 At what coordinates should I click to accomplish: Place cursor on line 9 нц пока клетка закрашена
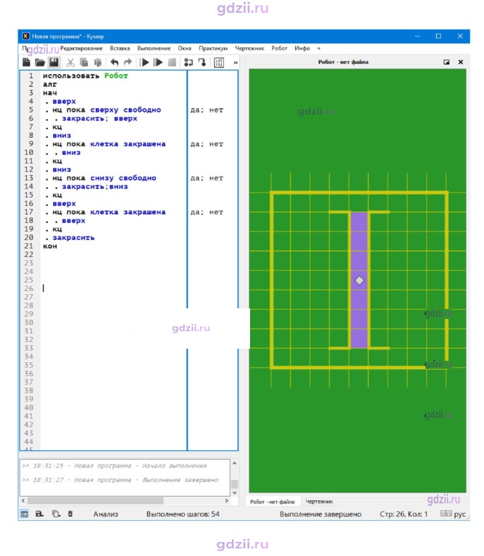click(x=109, y=144)
